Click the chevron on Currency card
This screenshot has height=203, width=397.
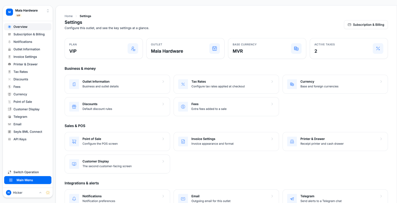coord(381,82)
